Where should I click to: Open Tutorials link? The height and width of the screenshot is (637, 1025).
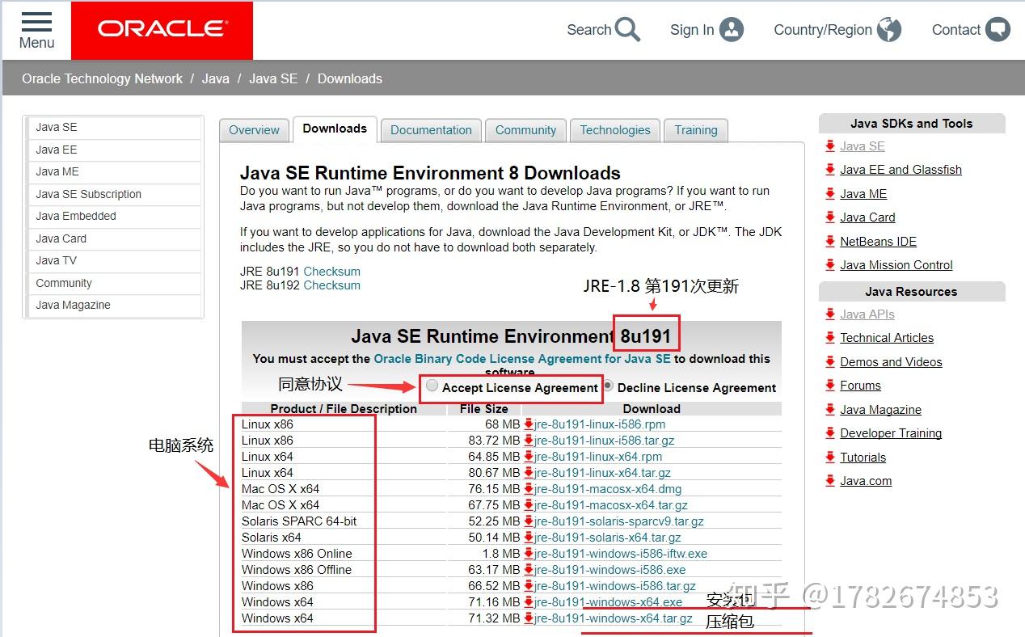click(863, 458)
